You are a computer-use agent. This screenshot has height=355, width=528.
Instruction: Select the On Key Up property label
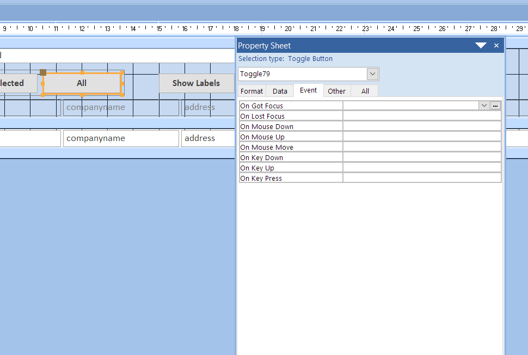click(x=291, y=168)
